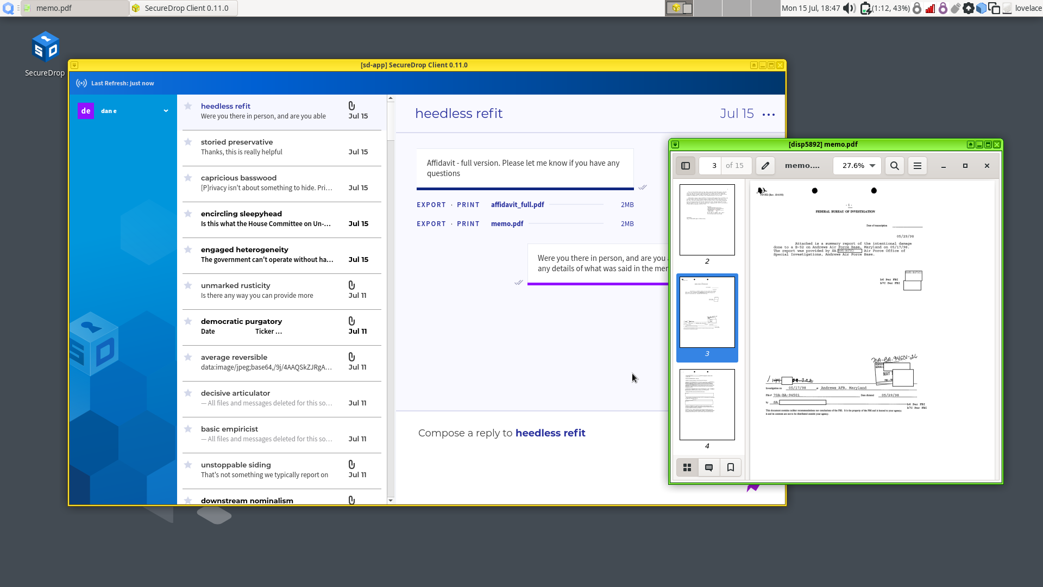The image size is (1043, 587).
Task: Click the affidavit_full.pdf download progress bar
Action: pos(576,205)
